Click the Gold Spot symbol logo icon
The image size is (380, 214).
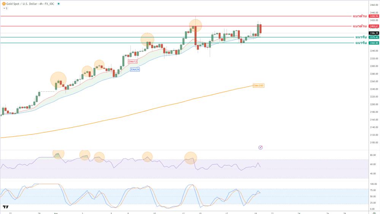(4, 4)
